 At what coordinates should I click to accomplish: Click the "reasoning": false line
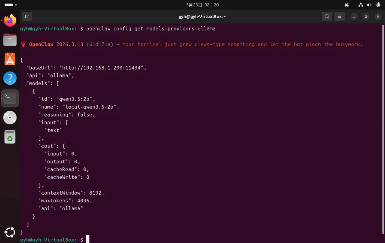[x=67, y=115]
